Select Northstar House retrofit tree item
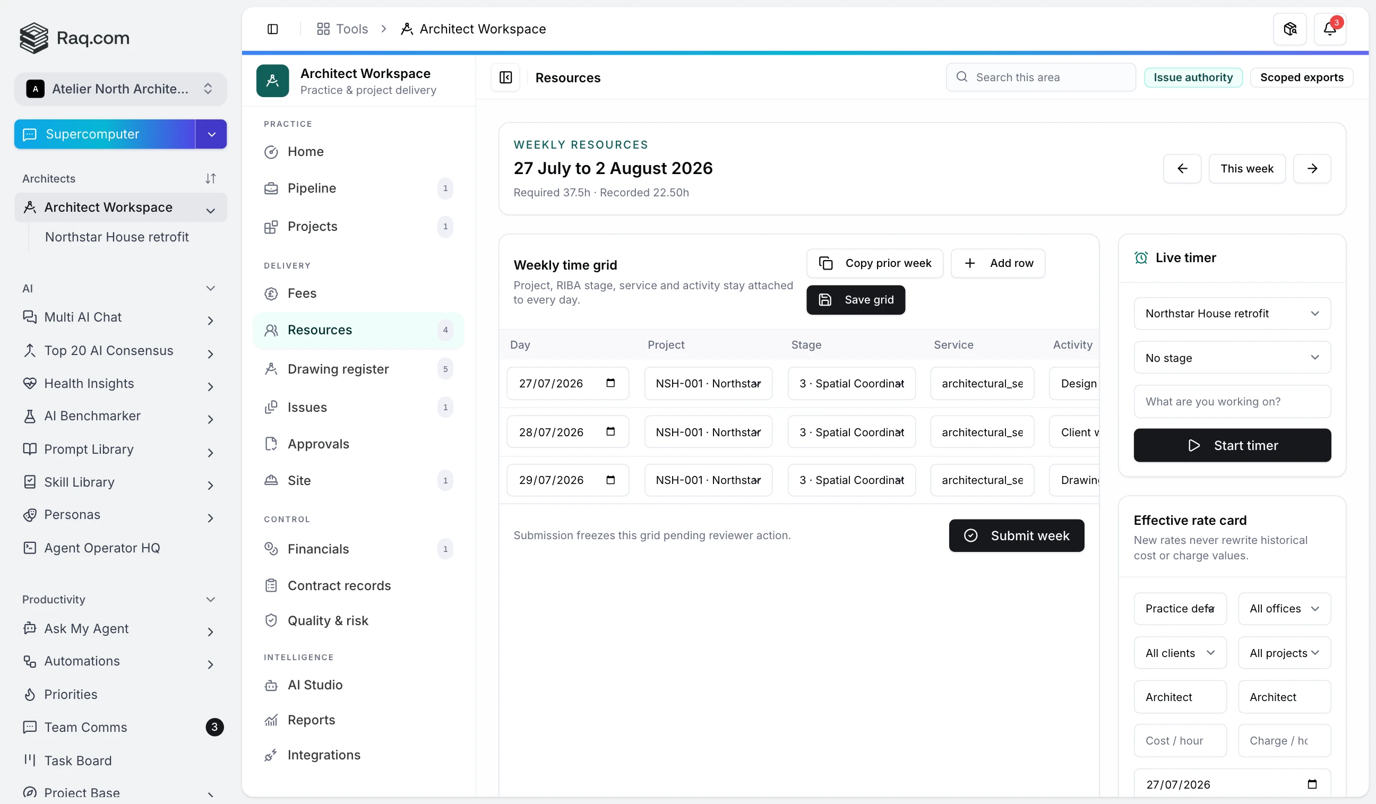The image size is (1376, 804). 117,237
